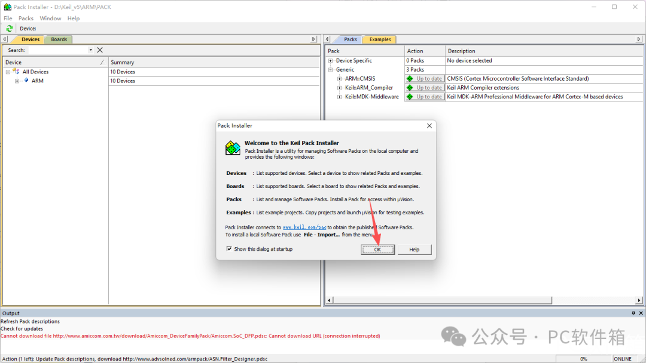646x363 pixels.
Task: Click OK in the welcome dialog
Action: point(378,250)
